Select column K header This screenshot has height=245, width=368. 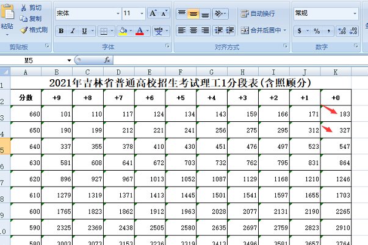click(336, 72)
